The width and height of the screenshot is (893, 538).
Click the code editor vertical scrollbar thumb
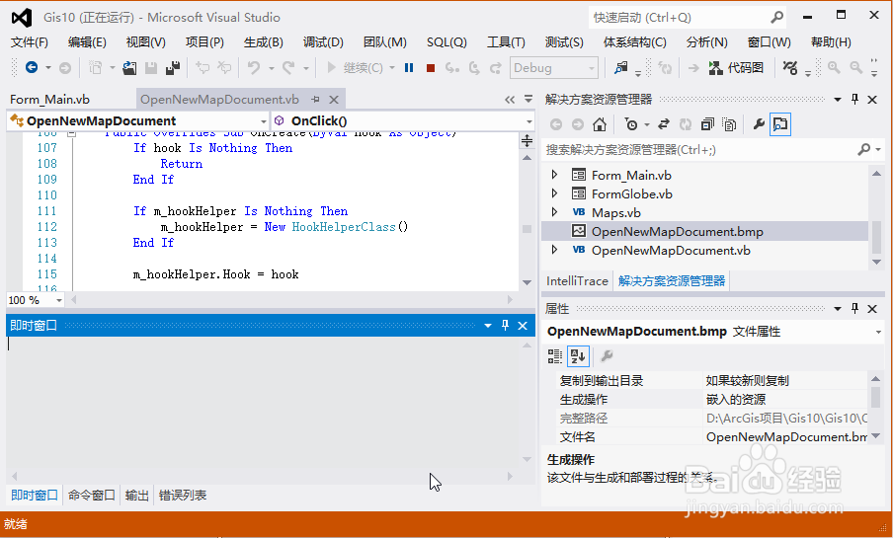click(527, 229)
